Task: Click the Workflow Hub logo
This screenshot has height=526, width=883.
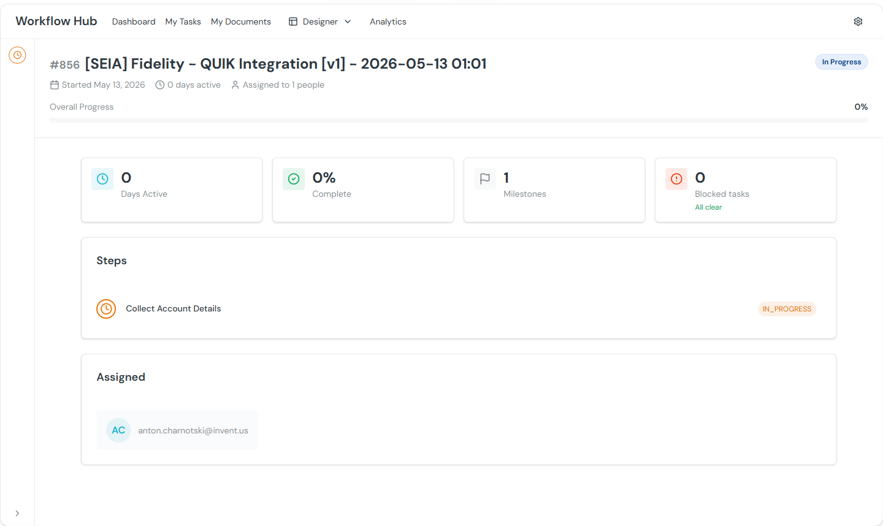Action: click(56, 21)
